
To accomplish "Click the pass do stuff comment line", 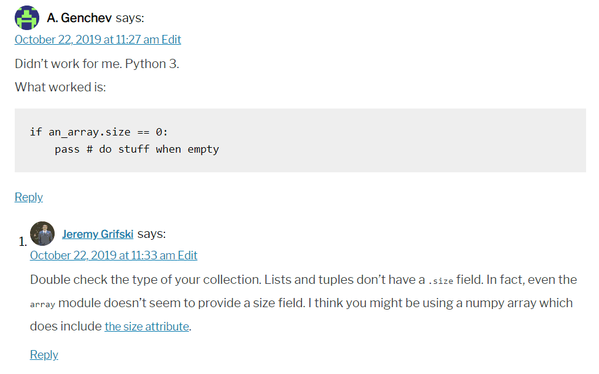I will tap(135, 148).
